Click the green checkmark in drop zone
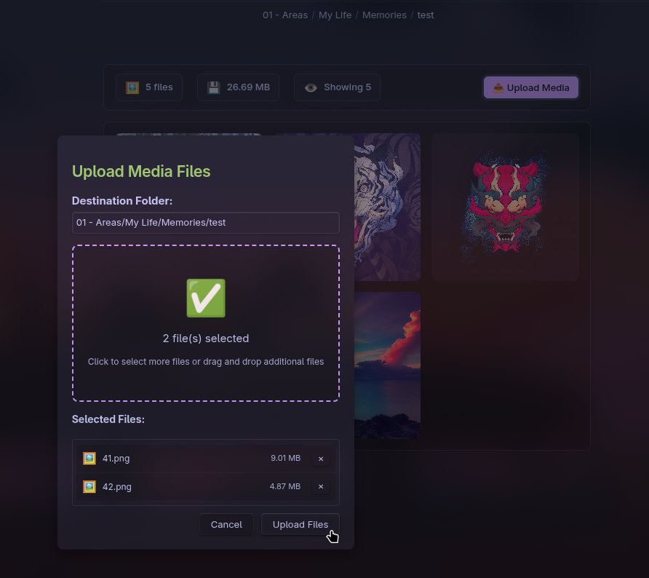Image resolution: width=649 pixels, height=578 pixels. [206, 298]
